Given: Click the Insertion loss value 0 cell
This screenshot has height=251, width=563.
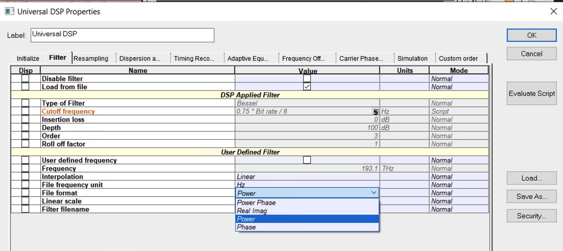Looking at the screenshot, I should coord(307,119).
